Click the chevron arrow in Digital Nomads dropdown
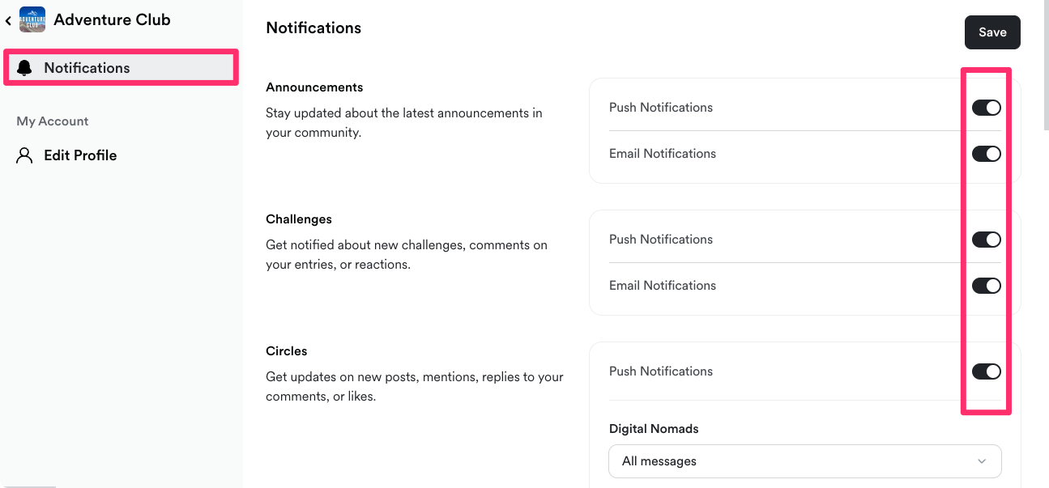The height and width of the screenshot is (488, 1049). click(x=982, y=461)
